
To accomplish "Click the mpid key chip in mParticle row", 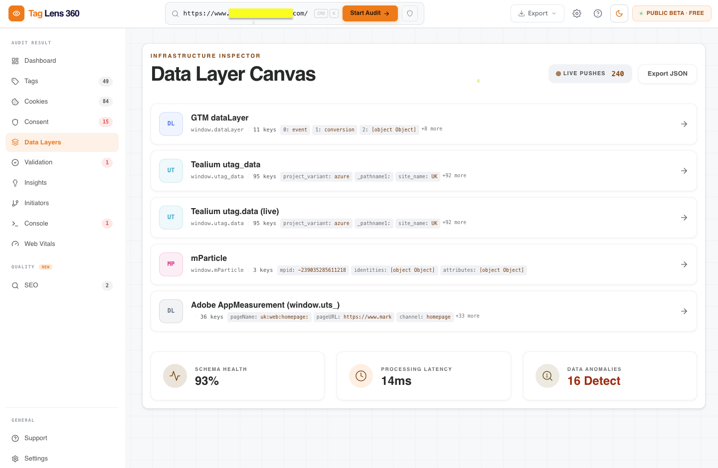I will pos(313,270).
